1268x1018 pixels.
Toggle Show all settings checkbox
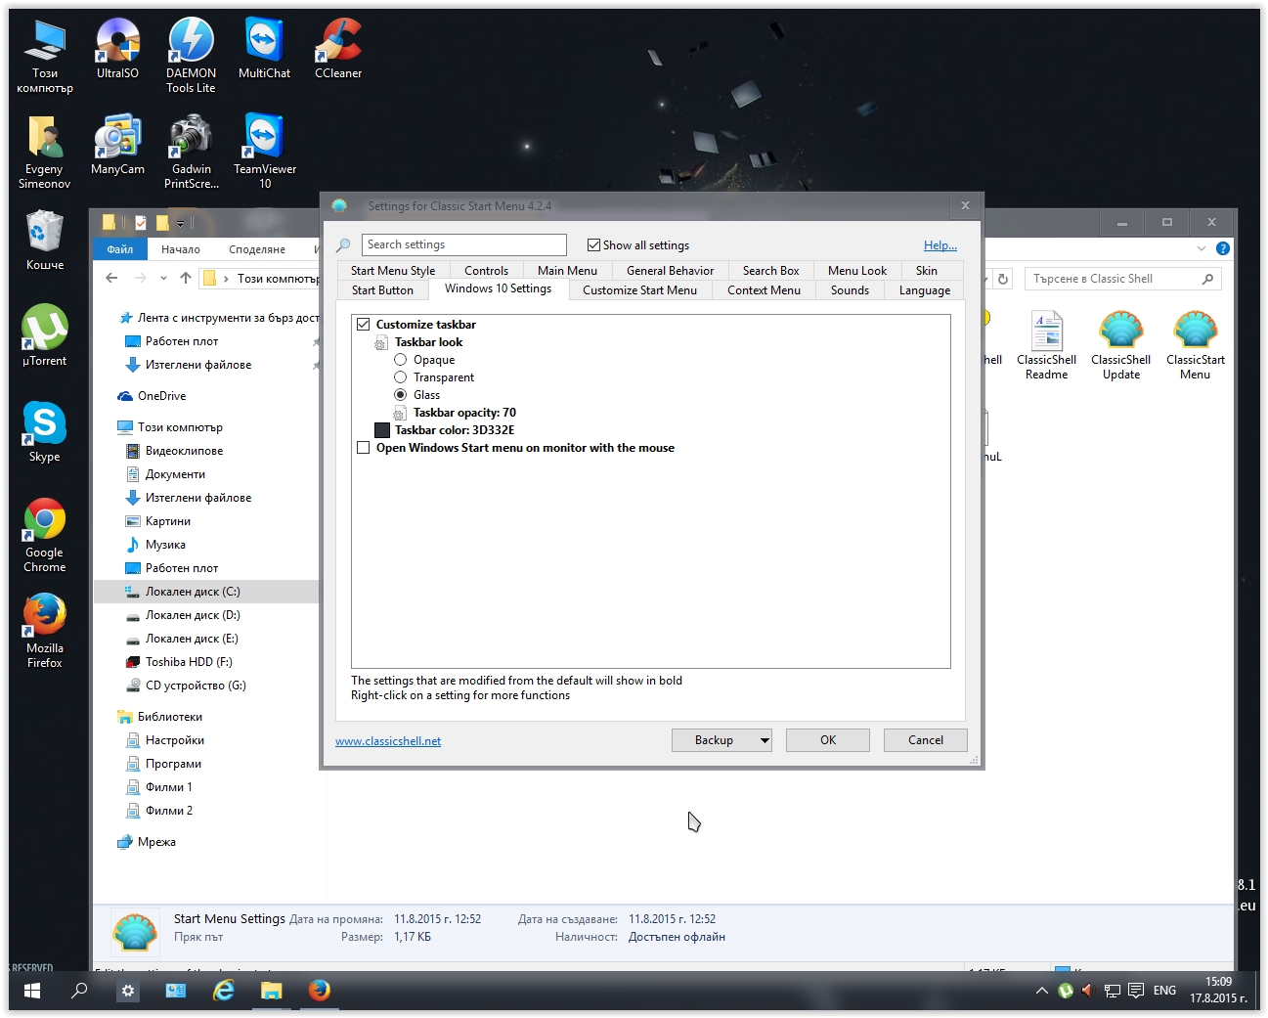click(593, 245)
